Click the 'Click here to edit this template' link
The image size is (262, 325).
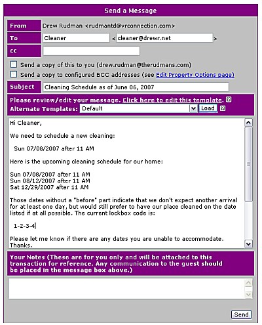(172, 100)
